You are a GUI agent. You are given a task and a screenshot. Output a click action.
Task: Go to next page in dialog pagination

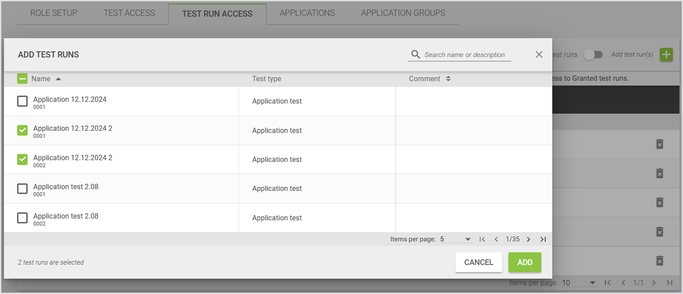tap(529, 239)
